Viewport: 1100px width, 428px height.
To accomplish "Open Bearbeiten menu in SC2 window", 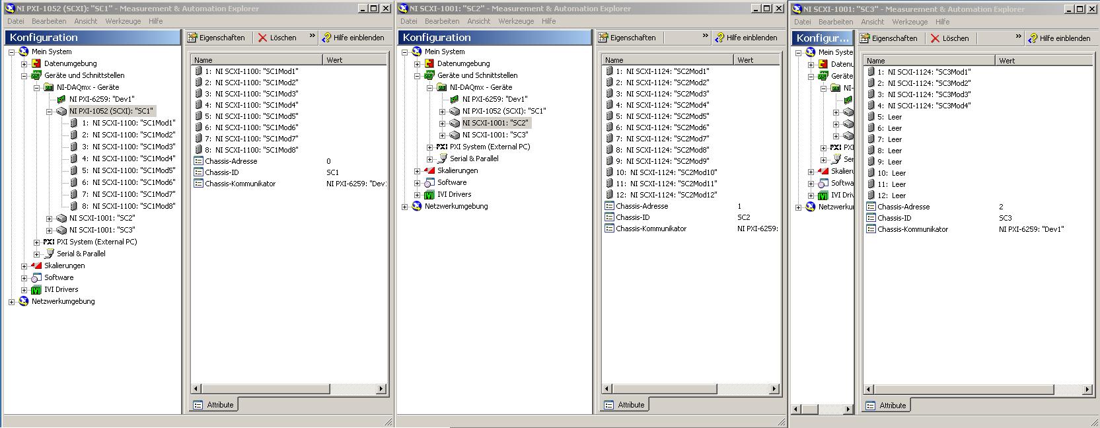I will (x=442, y=21).
